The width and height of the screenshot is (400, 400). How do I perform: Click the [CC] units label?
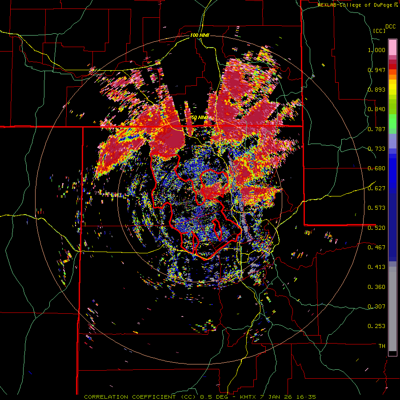pyautogui.click(x=380, y=31)
